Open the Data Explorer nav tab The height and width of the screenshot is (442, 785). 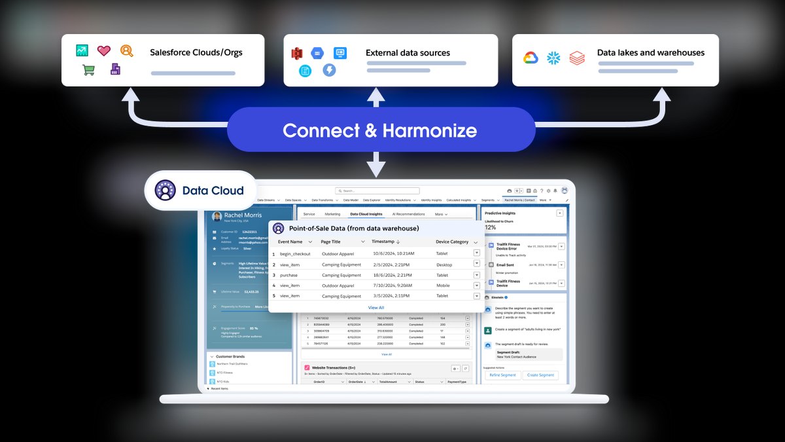[x=371, y=200]
